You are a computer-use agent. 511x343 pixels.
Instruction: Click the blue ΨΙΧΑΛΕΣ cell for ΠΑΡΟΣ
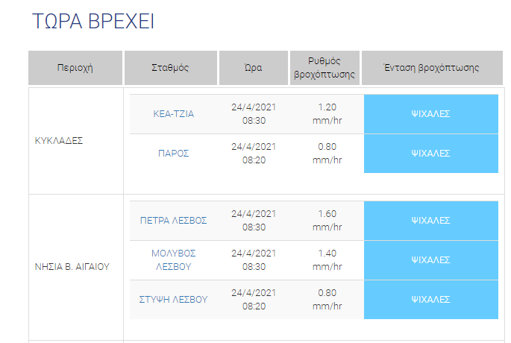(430, 154)
